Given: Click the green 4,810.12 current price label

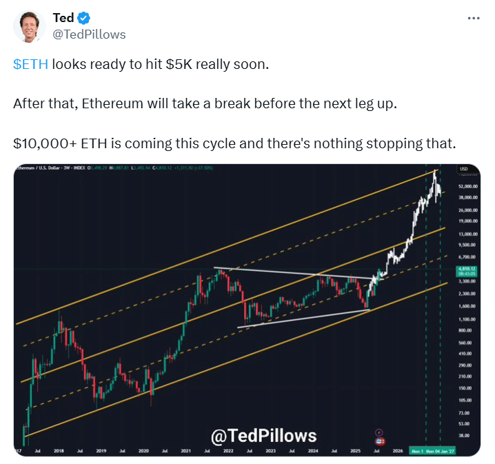Looking at the screenshot, I should (x=467, y=271).
